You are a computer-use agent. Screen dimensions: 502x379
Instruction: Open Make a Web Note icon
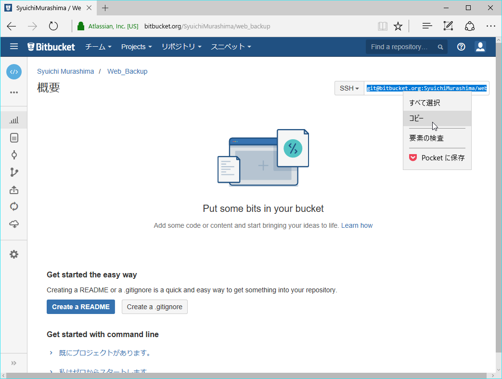tap(448, 26)
